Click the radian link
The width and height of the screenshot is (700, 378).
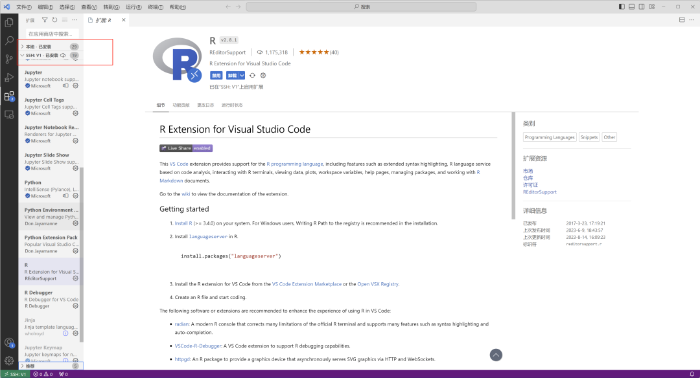[x=181, y=324]
